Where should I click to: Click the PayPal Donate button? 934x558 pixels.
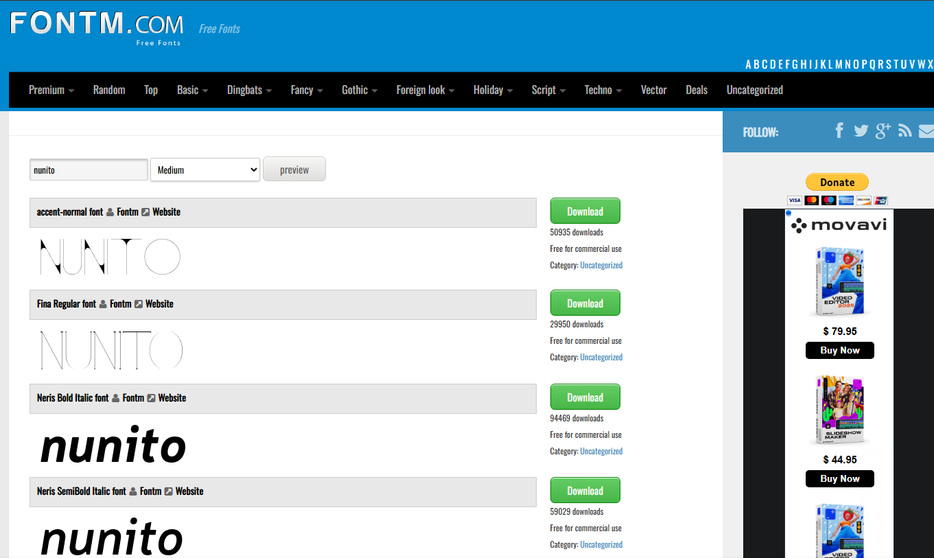tap(837, 182)
